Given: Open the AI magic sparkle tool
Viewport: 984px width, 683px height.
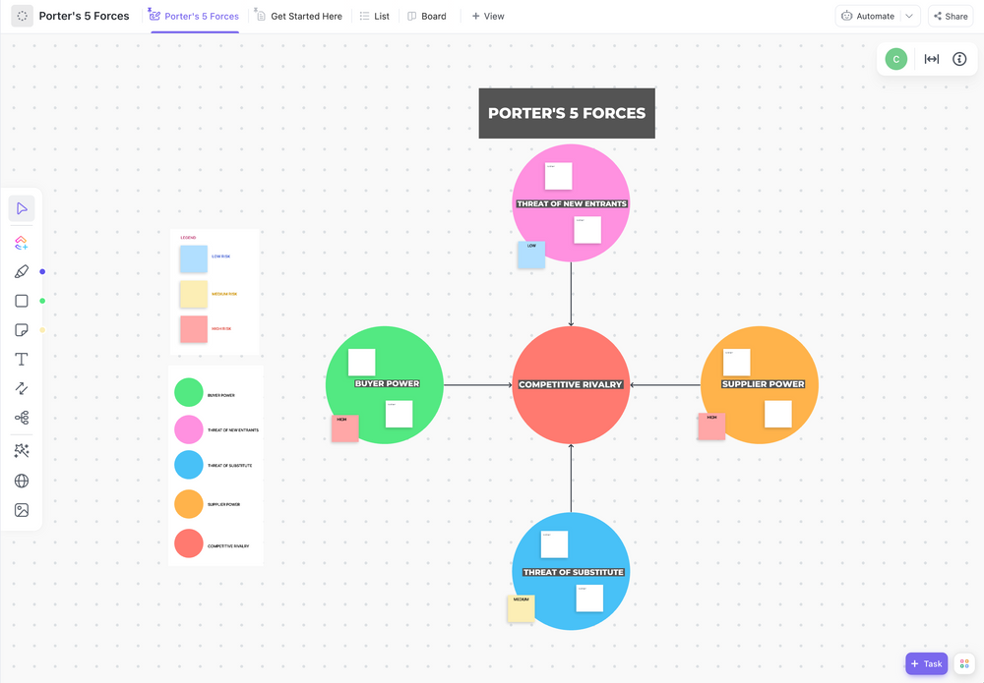Looking at the screenshot, I should 22,451.
